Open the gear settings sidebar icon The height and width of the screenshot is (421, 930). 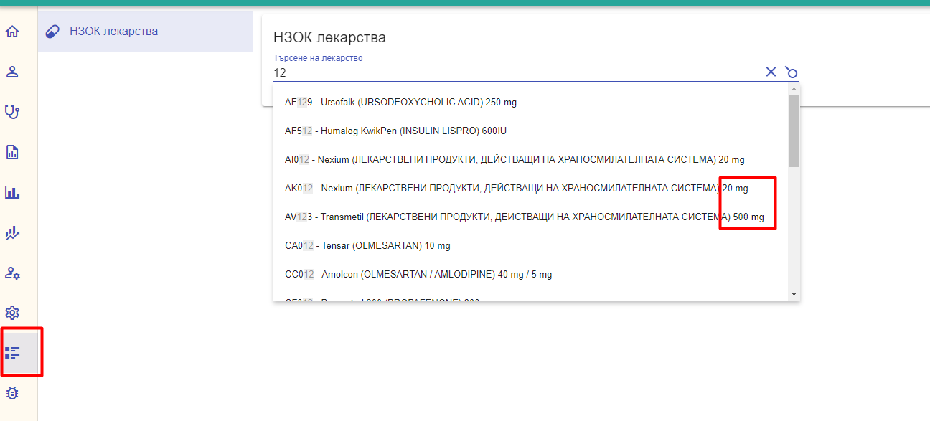(x=12, y=313)
